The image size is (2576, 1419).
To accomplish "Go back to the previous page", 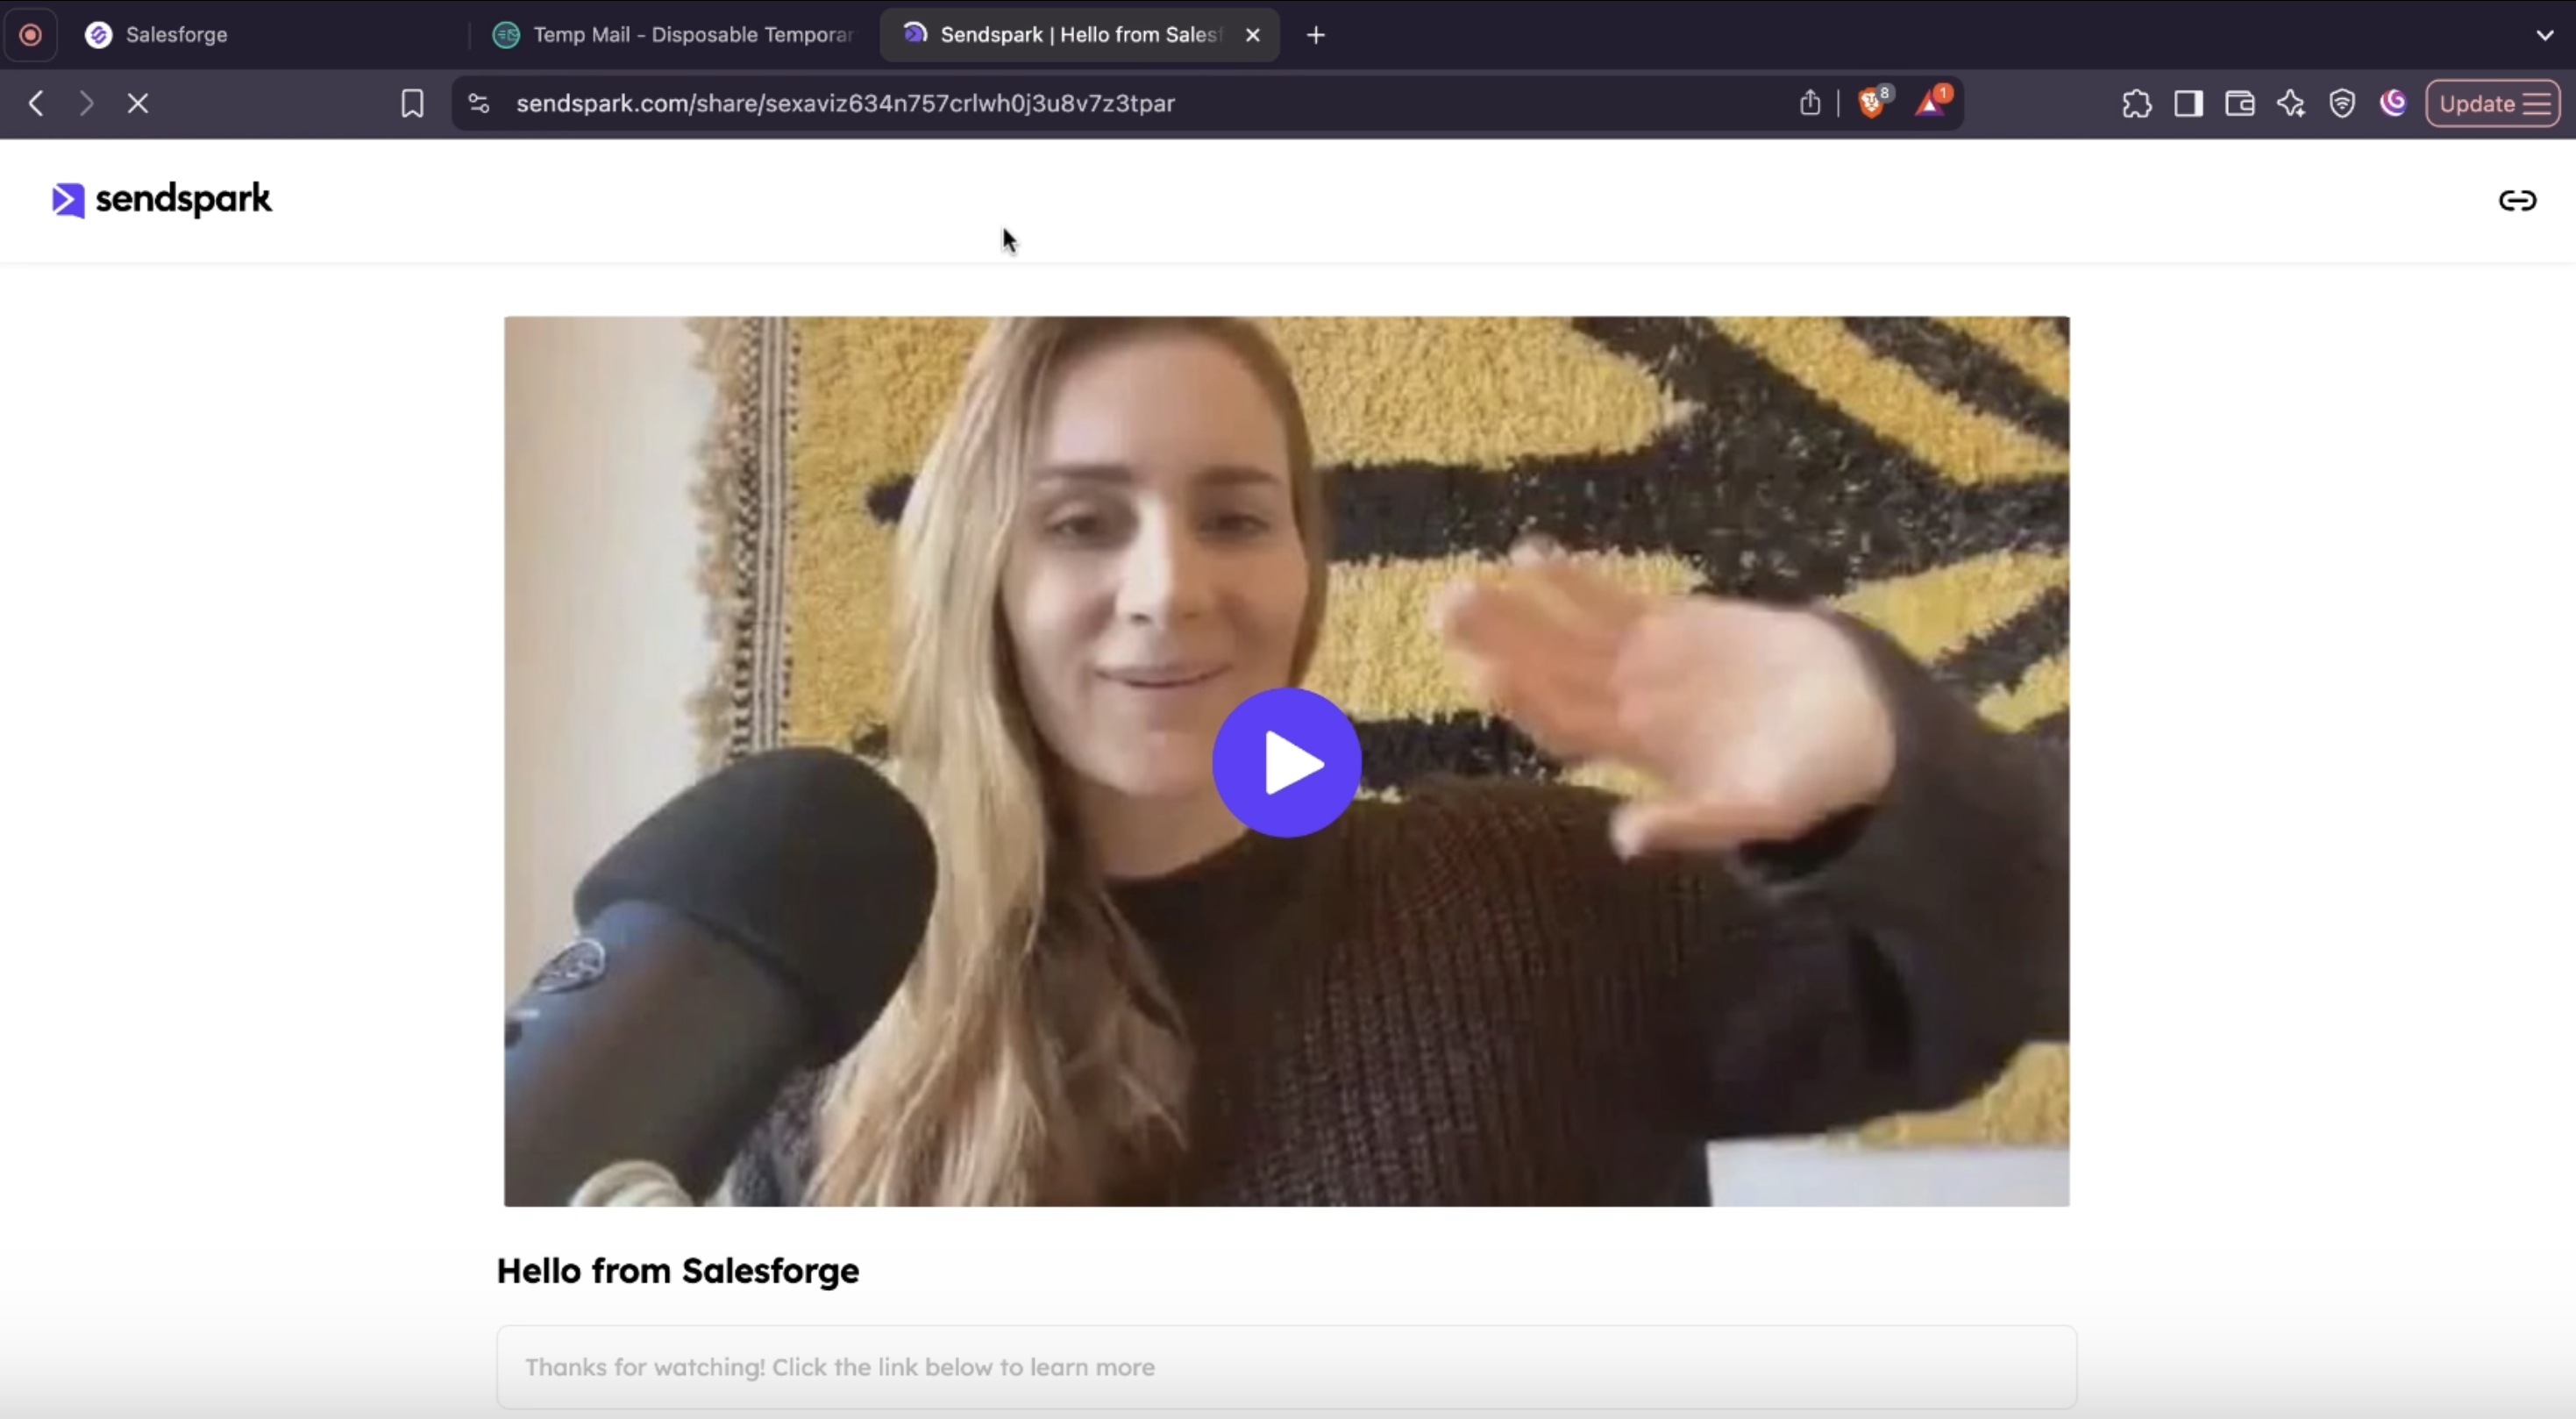I will pyautogui.click(x=36, y=103).
